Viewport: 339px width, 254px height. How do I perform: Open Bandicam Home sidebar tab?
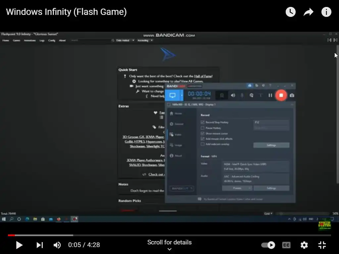pyautogui.click(x=176, y=113)
